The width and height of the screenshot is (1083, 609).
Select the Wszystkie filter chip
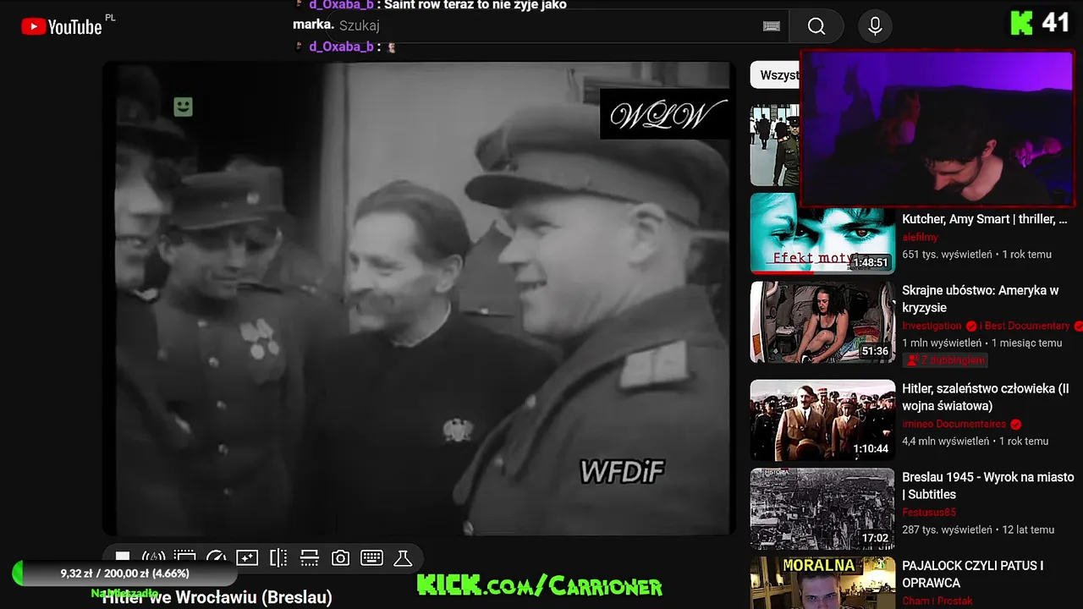[x=775, y=75]
